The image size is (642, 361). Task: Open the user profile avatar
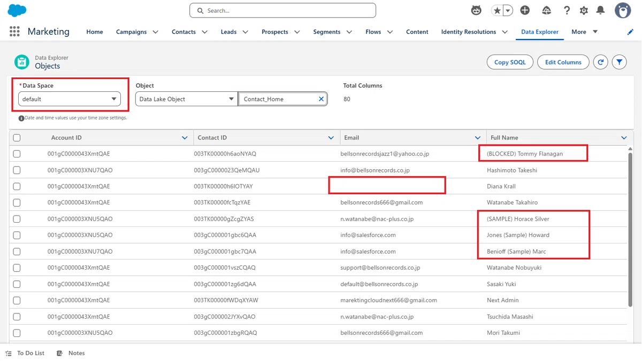(623, 10)
